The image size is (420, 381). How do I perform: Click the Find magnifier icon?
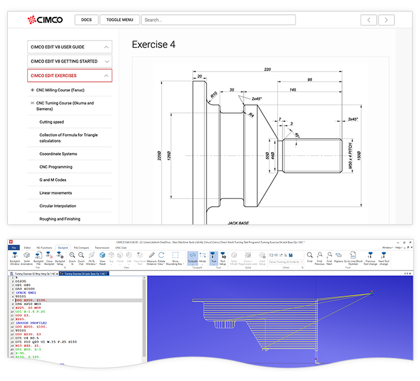(x=309, y=257)
